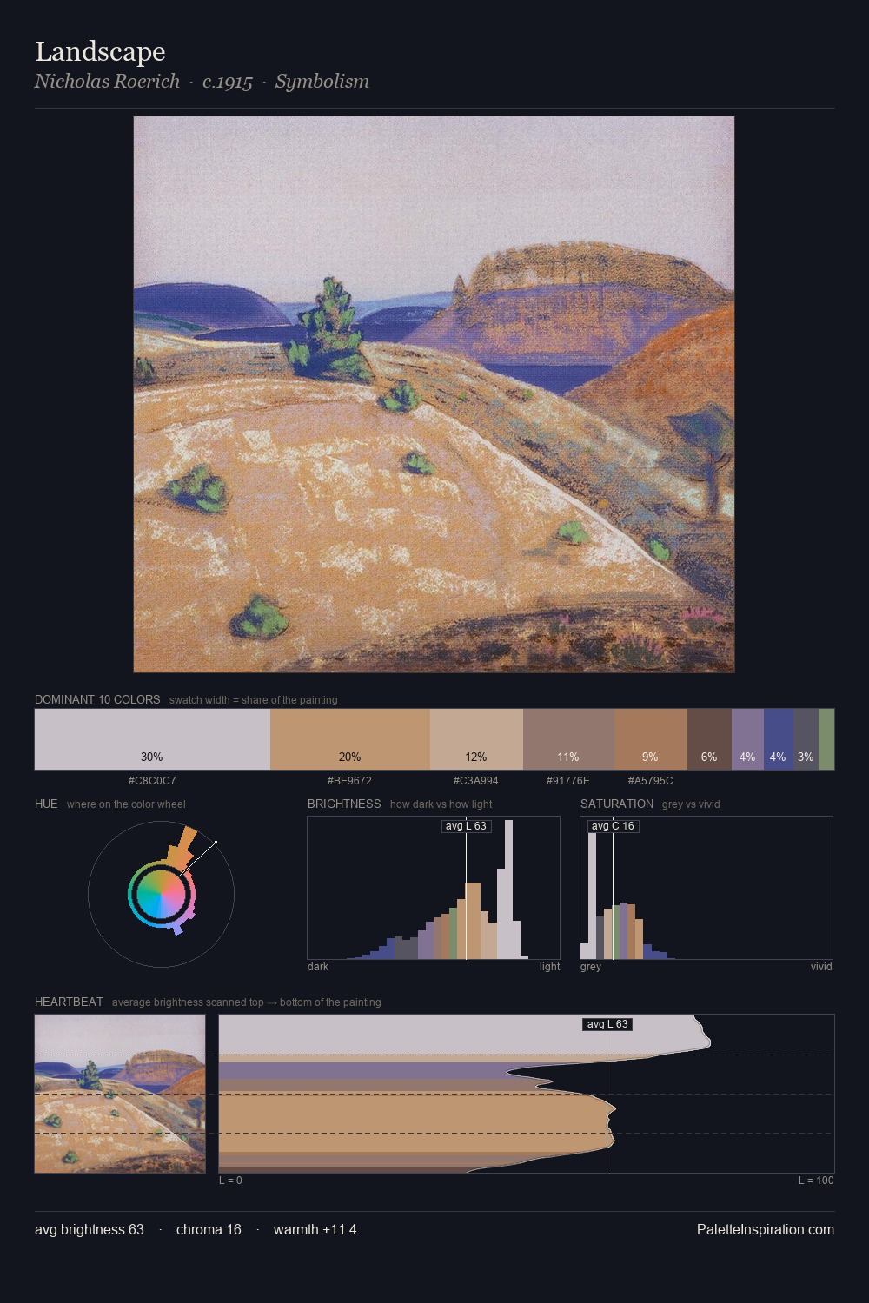
Task: Copy hex code #A5795C
Action: coord(651,781)
